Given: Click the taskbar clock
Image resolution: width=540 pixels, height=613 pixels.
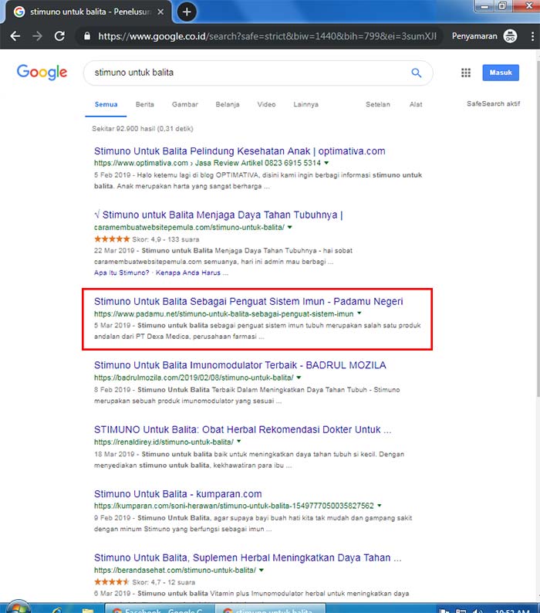Looking at the screenshot, I should click(512, 610).
